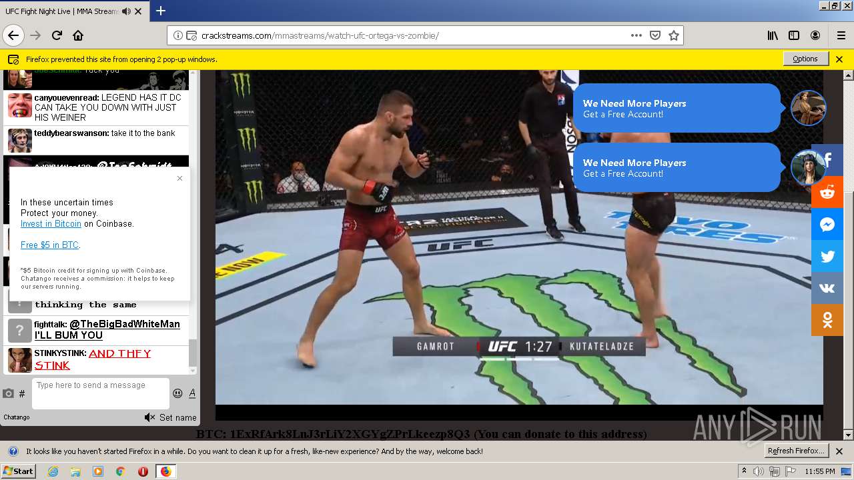Close the UFC Fight Night Live tab
854x480 pixels.
[138, 11]
